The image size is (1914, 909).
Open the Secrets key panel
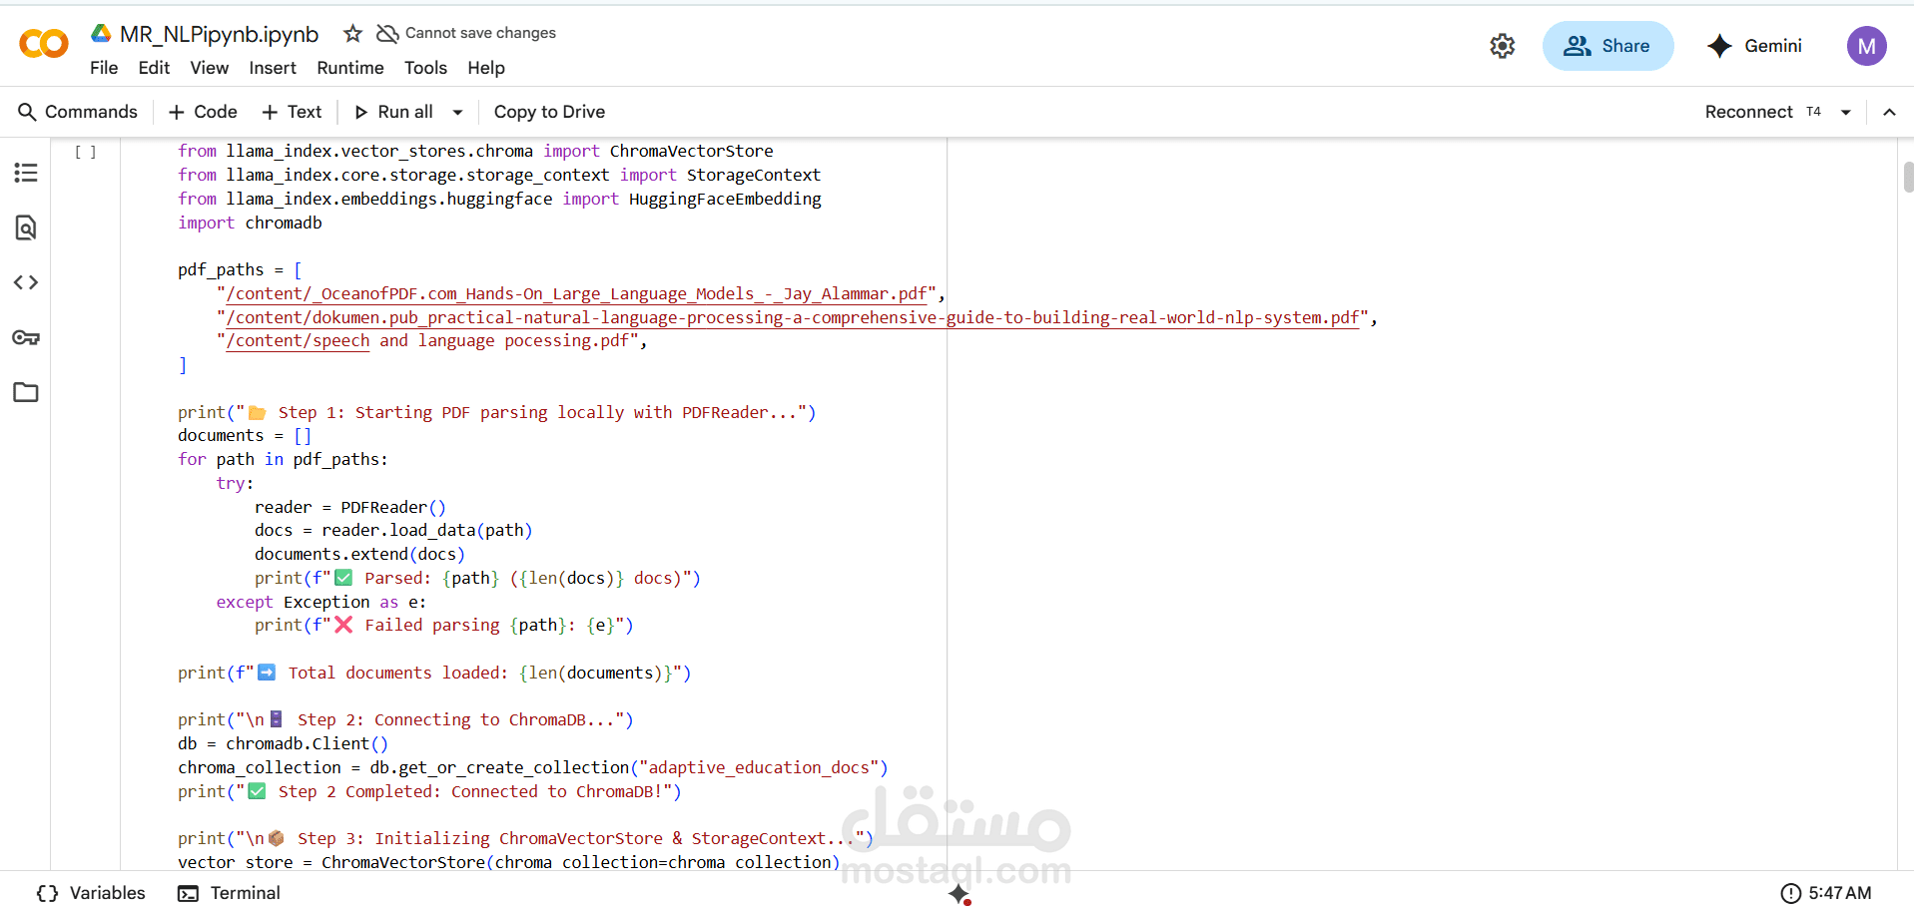[26, 337]
